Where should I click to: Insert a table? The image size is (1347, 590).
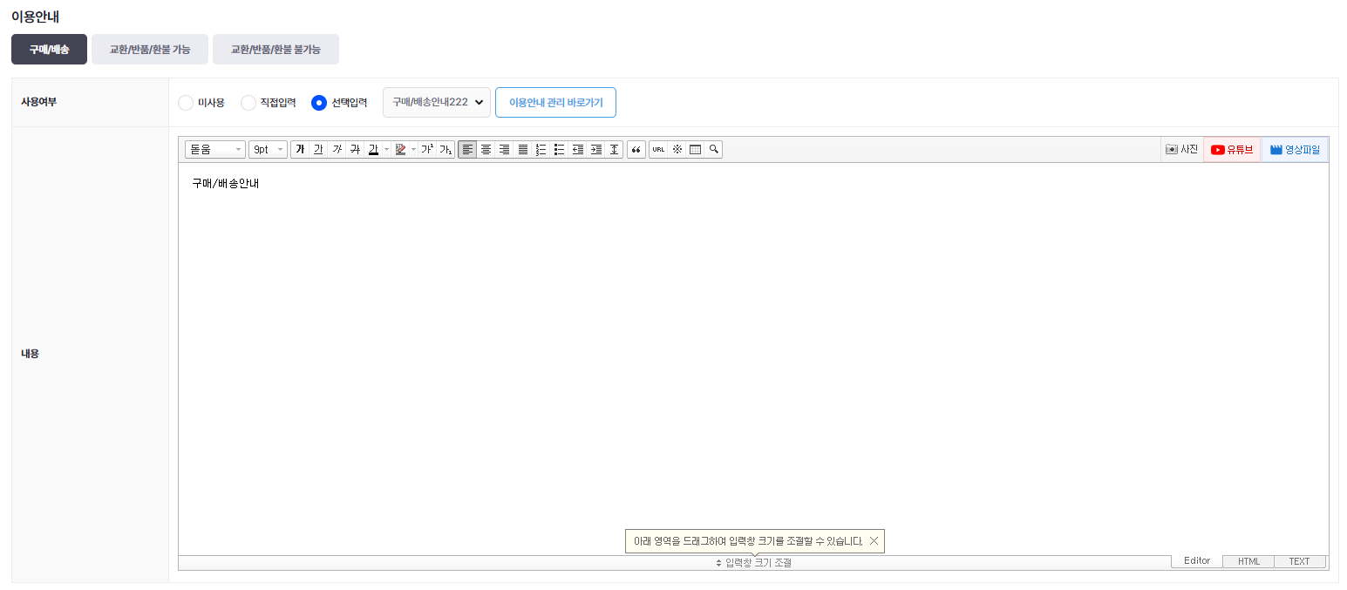pos(695,149)
